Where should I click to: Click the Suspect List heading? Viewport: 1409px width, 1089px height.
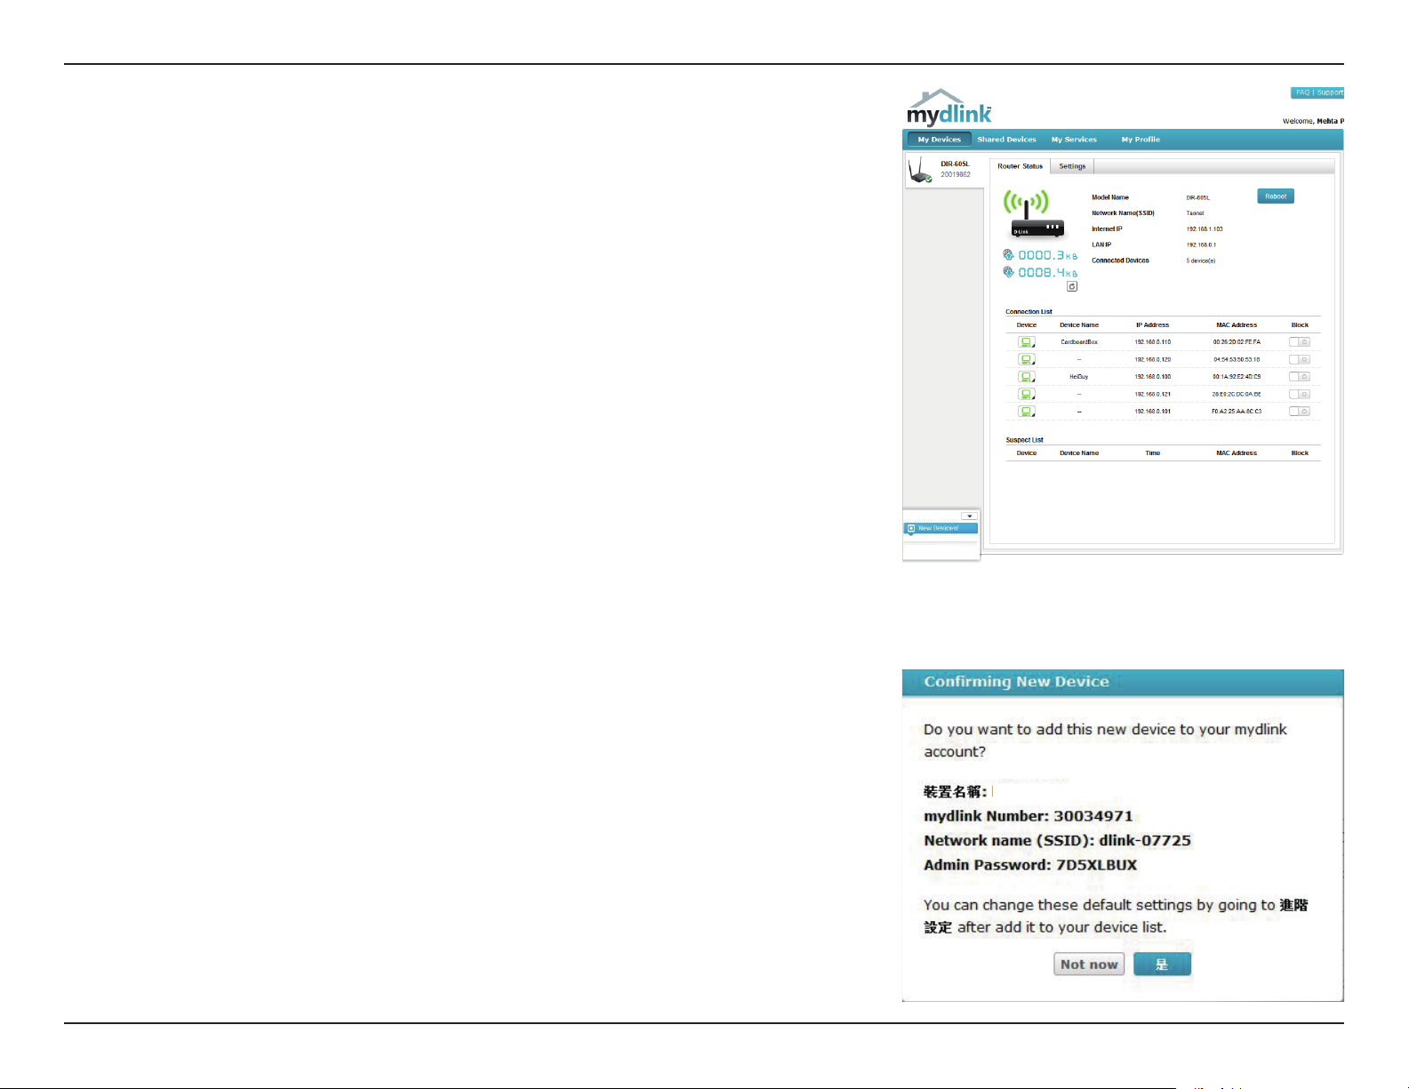(x=1024, y=440)
